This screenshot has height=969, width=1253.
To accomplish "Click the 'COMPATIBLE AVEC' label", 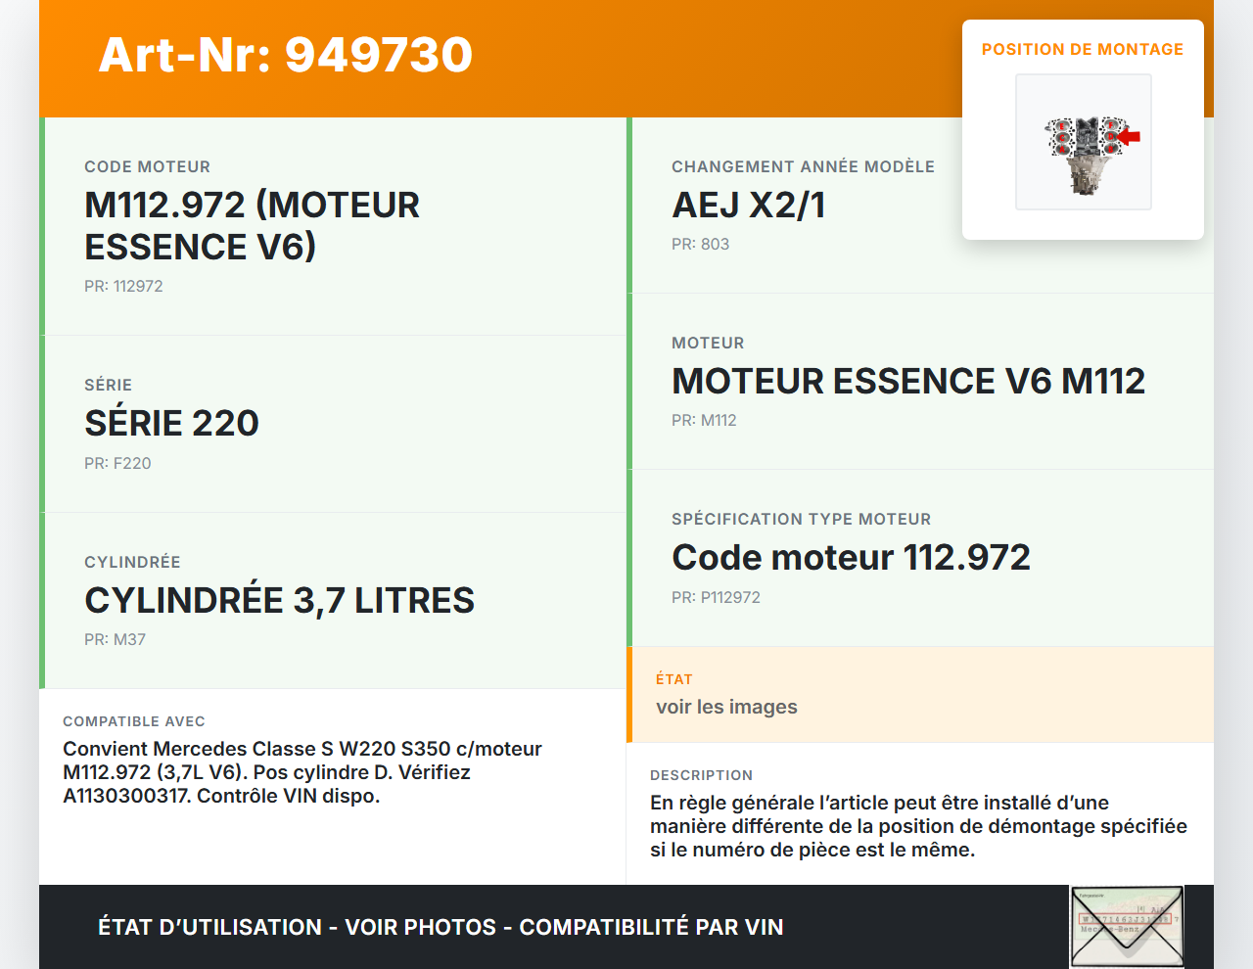I will pyautogui.click(x=134, y=721).
